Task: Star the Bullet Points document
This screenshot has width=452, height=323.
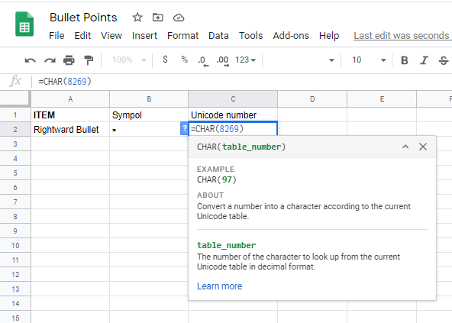Action: pyautogui.click(x=137, y=18)
